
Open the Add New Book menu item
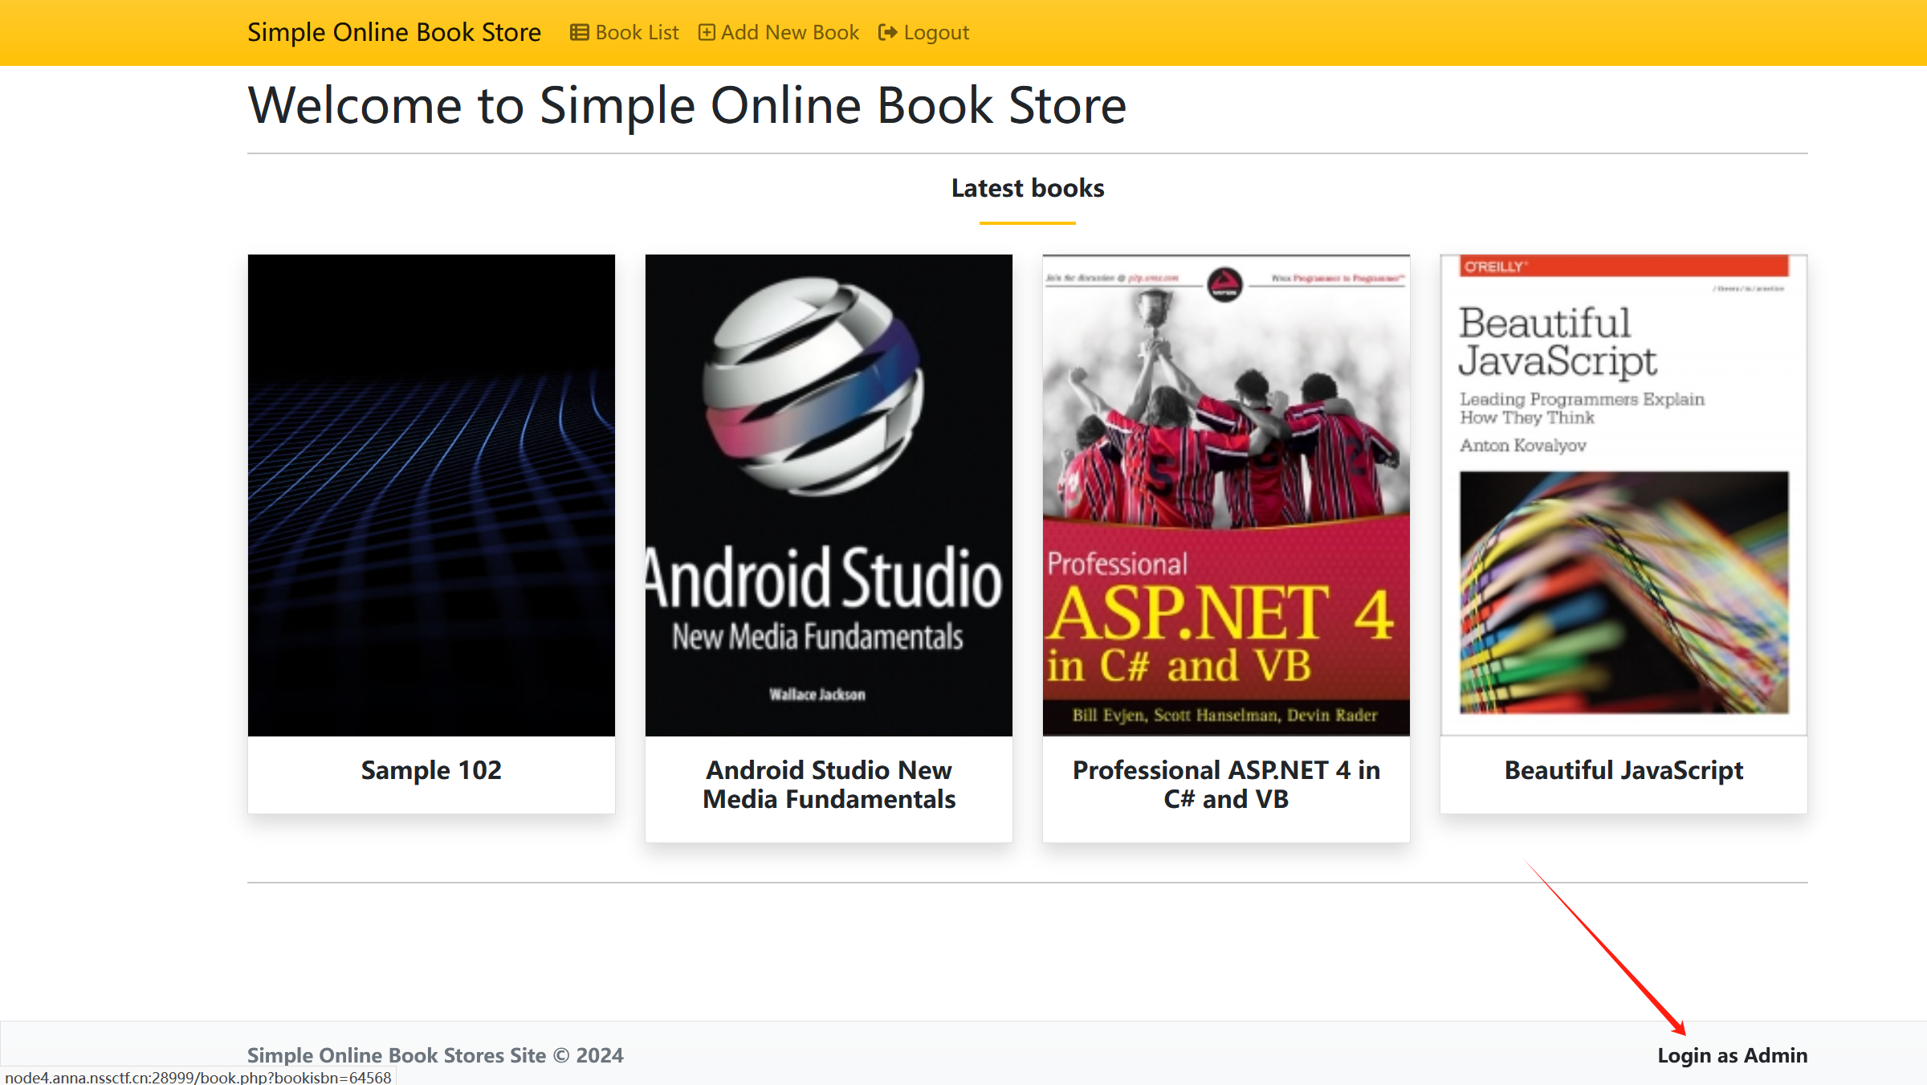(x=789, y=32)
